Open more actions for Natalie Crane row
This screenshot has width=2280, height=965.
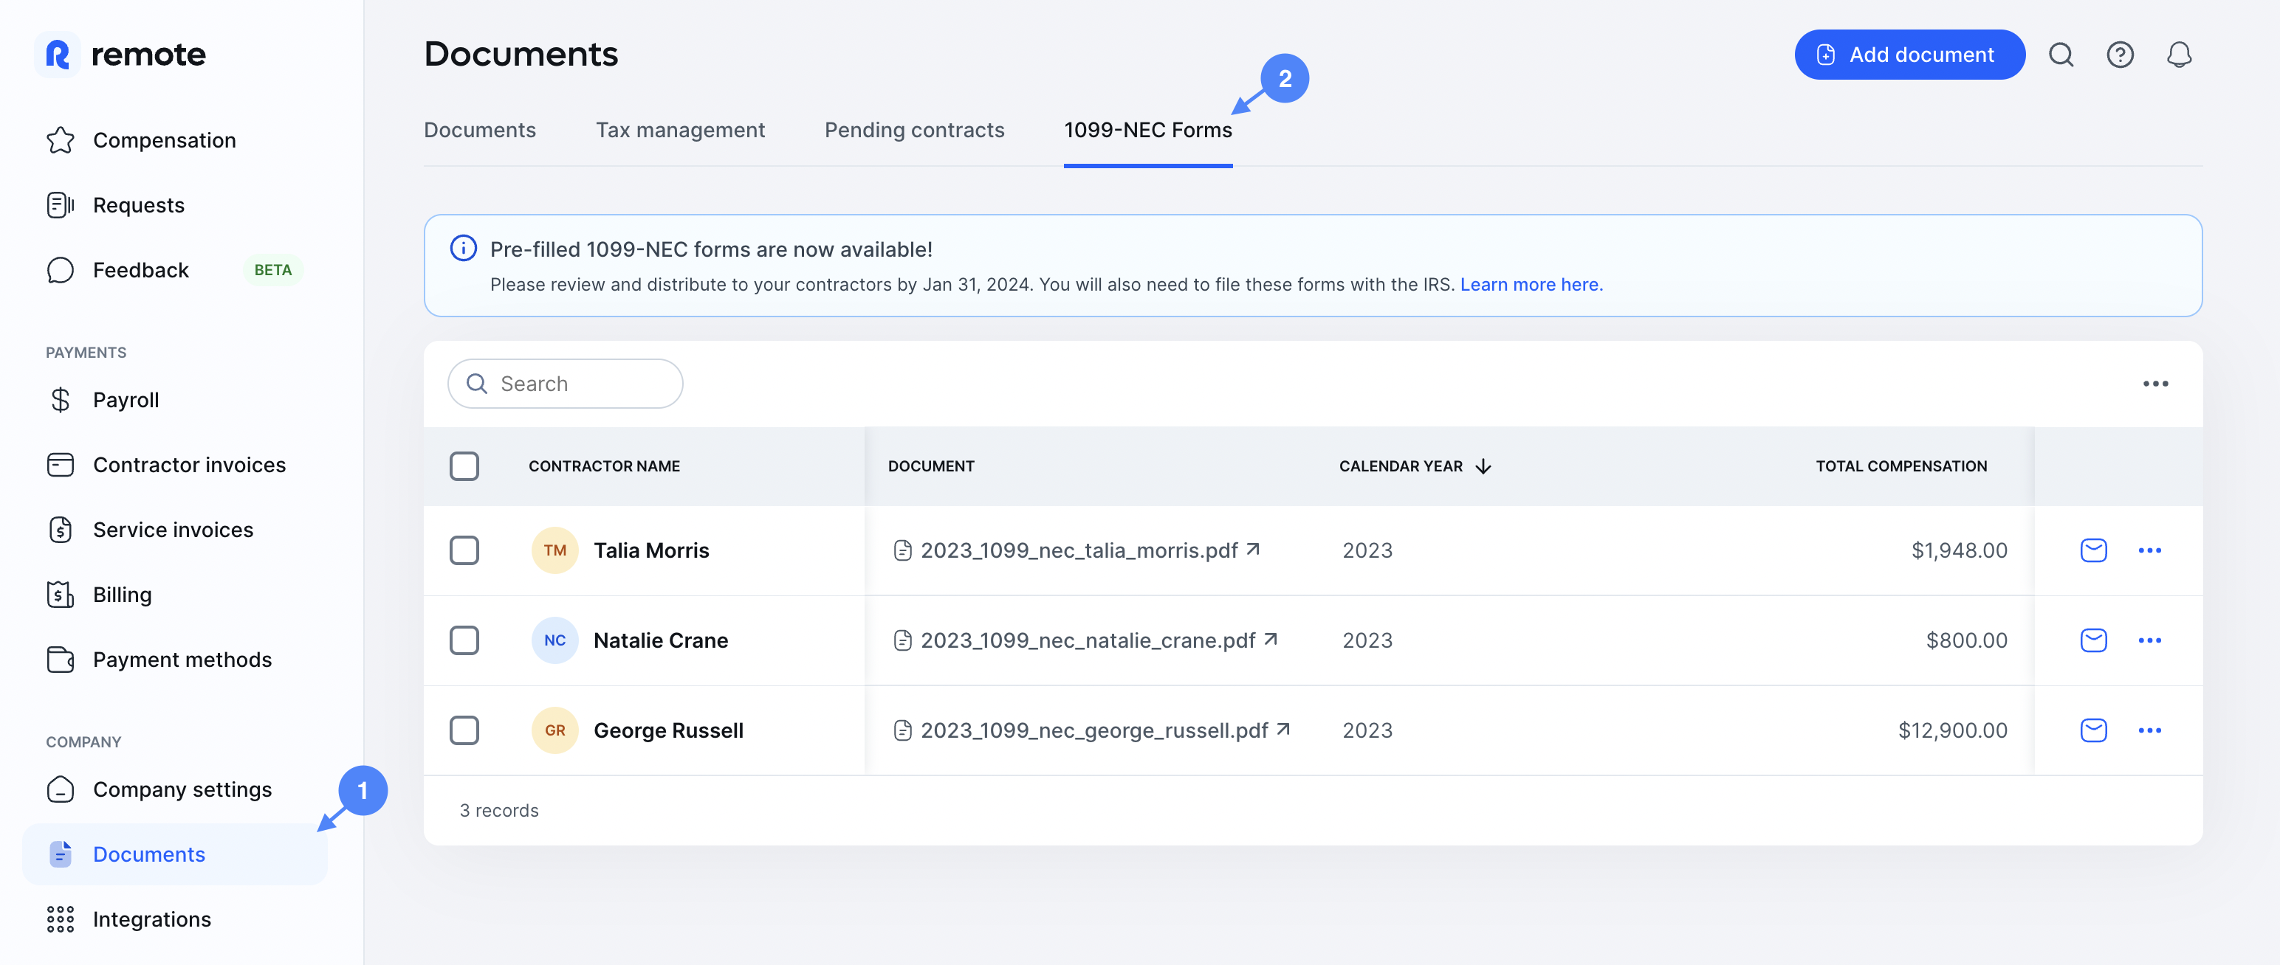click(2149, 640)
